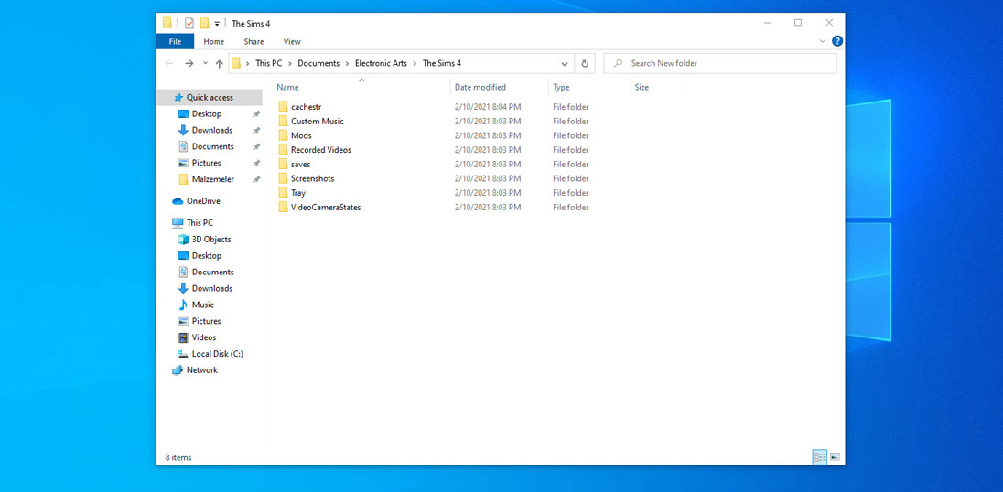
Task: Navigate forward with the Forward arrow
Action: click(189, 63)
